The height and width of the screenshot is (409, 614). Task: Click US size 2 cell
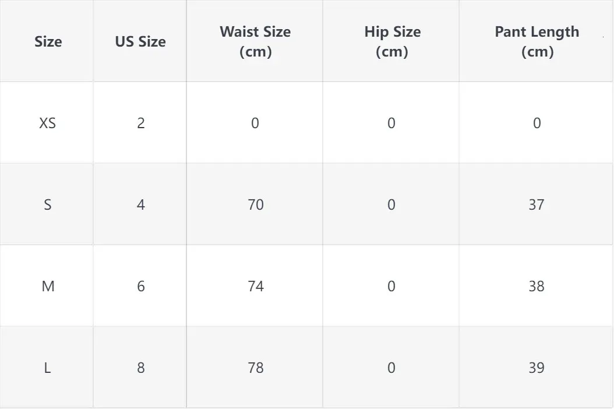pyautogui.click(x=141, y=123)
